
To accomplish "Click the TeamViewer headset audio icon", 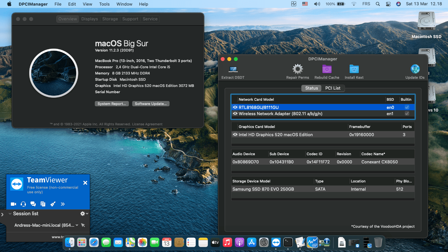I will [23, 204].
